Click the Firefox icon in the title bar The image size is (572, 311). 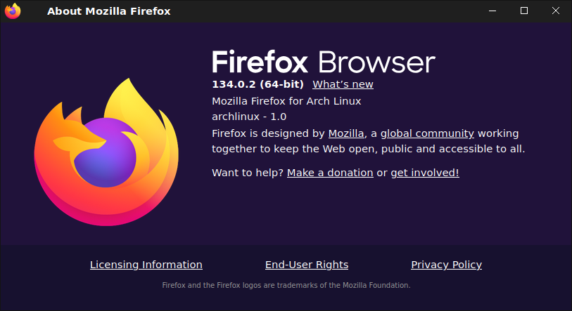(x=13, y=11)
